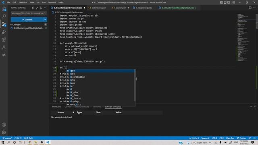258x145 pixels.
Task: Open editor more actions ellipsis
Action: pos(254,8)
